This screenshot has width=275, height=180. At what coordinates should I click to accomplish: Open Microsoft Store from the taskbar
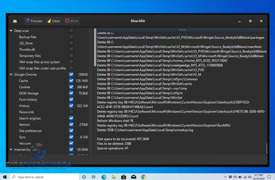tap(124, 177)
